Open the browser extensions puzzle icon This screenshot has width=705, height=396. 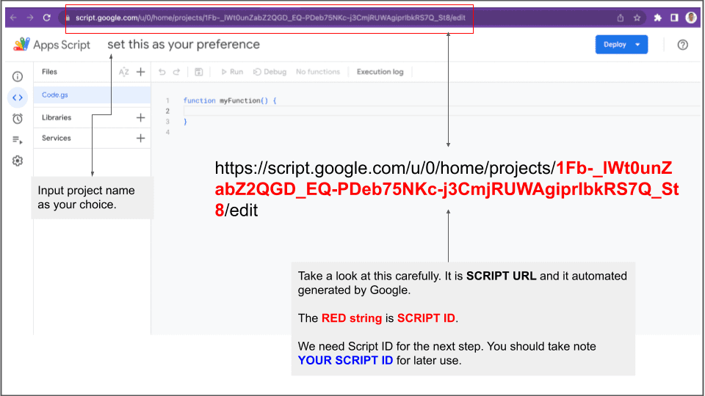[657, 18]
